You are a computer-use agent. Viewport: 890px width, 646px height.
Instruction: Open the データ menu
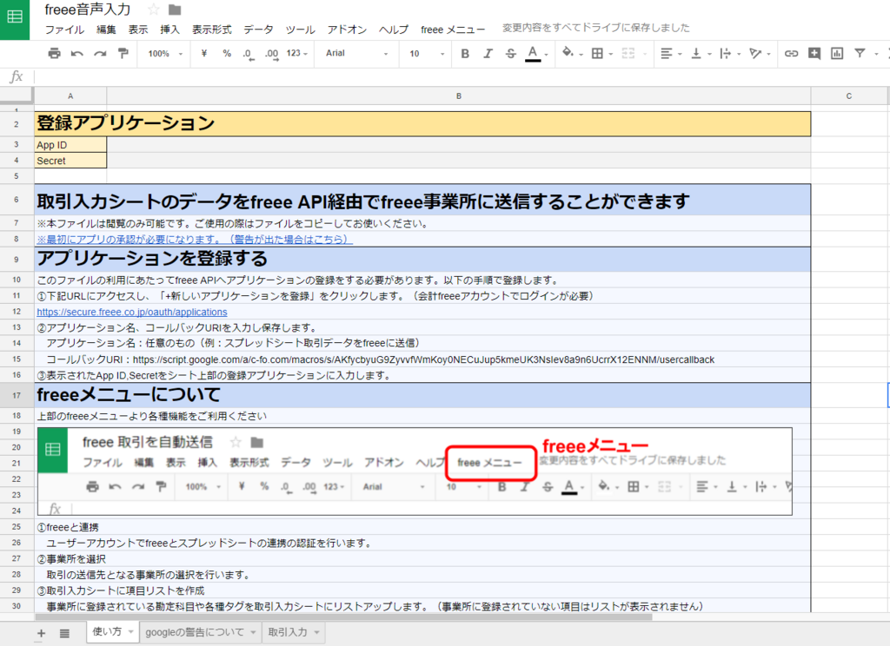[258, 30]
